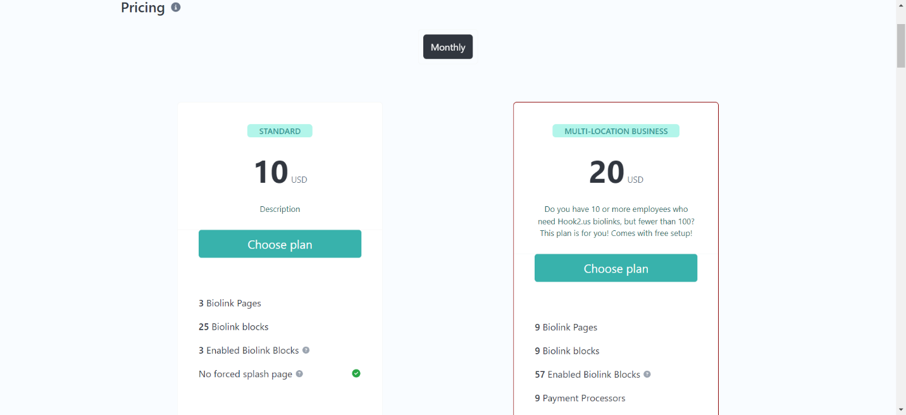
Task: Click the scrollbar up arrow
Action: [x=901, y=5]
